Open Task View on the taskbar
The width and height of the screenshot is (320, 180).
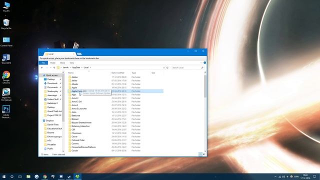pyautogui.click(x=20, y=176)
